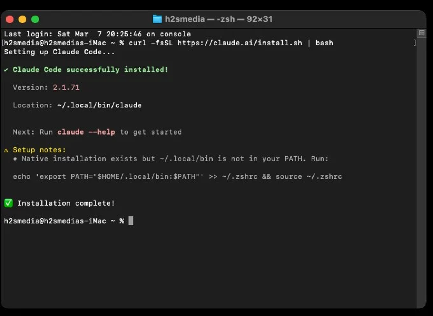Click the blue folder icon in title bar
433x316 pixels.
[157, 19]
